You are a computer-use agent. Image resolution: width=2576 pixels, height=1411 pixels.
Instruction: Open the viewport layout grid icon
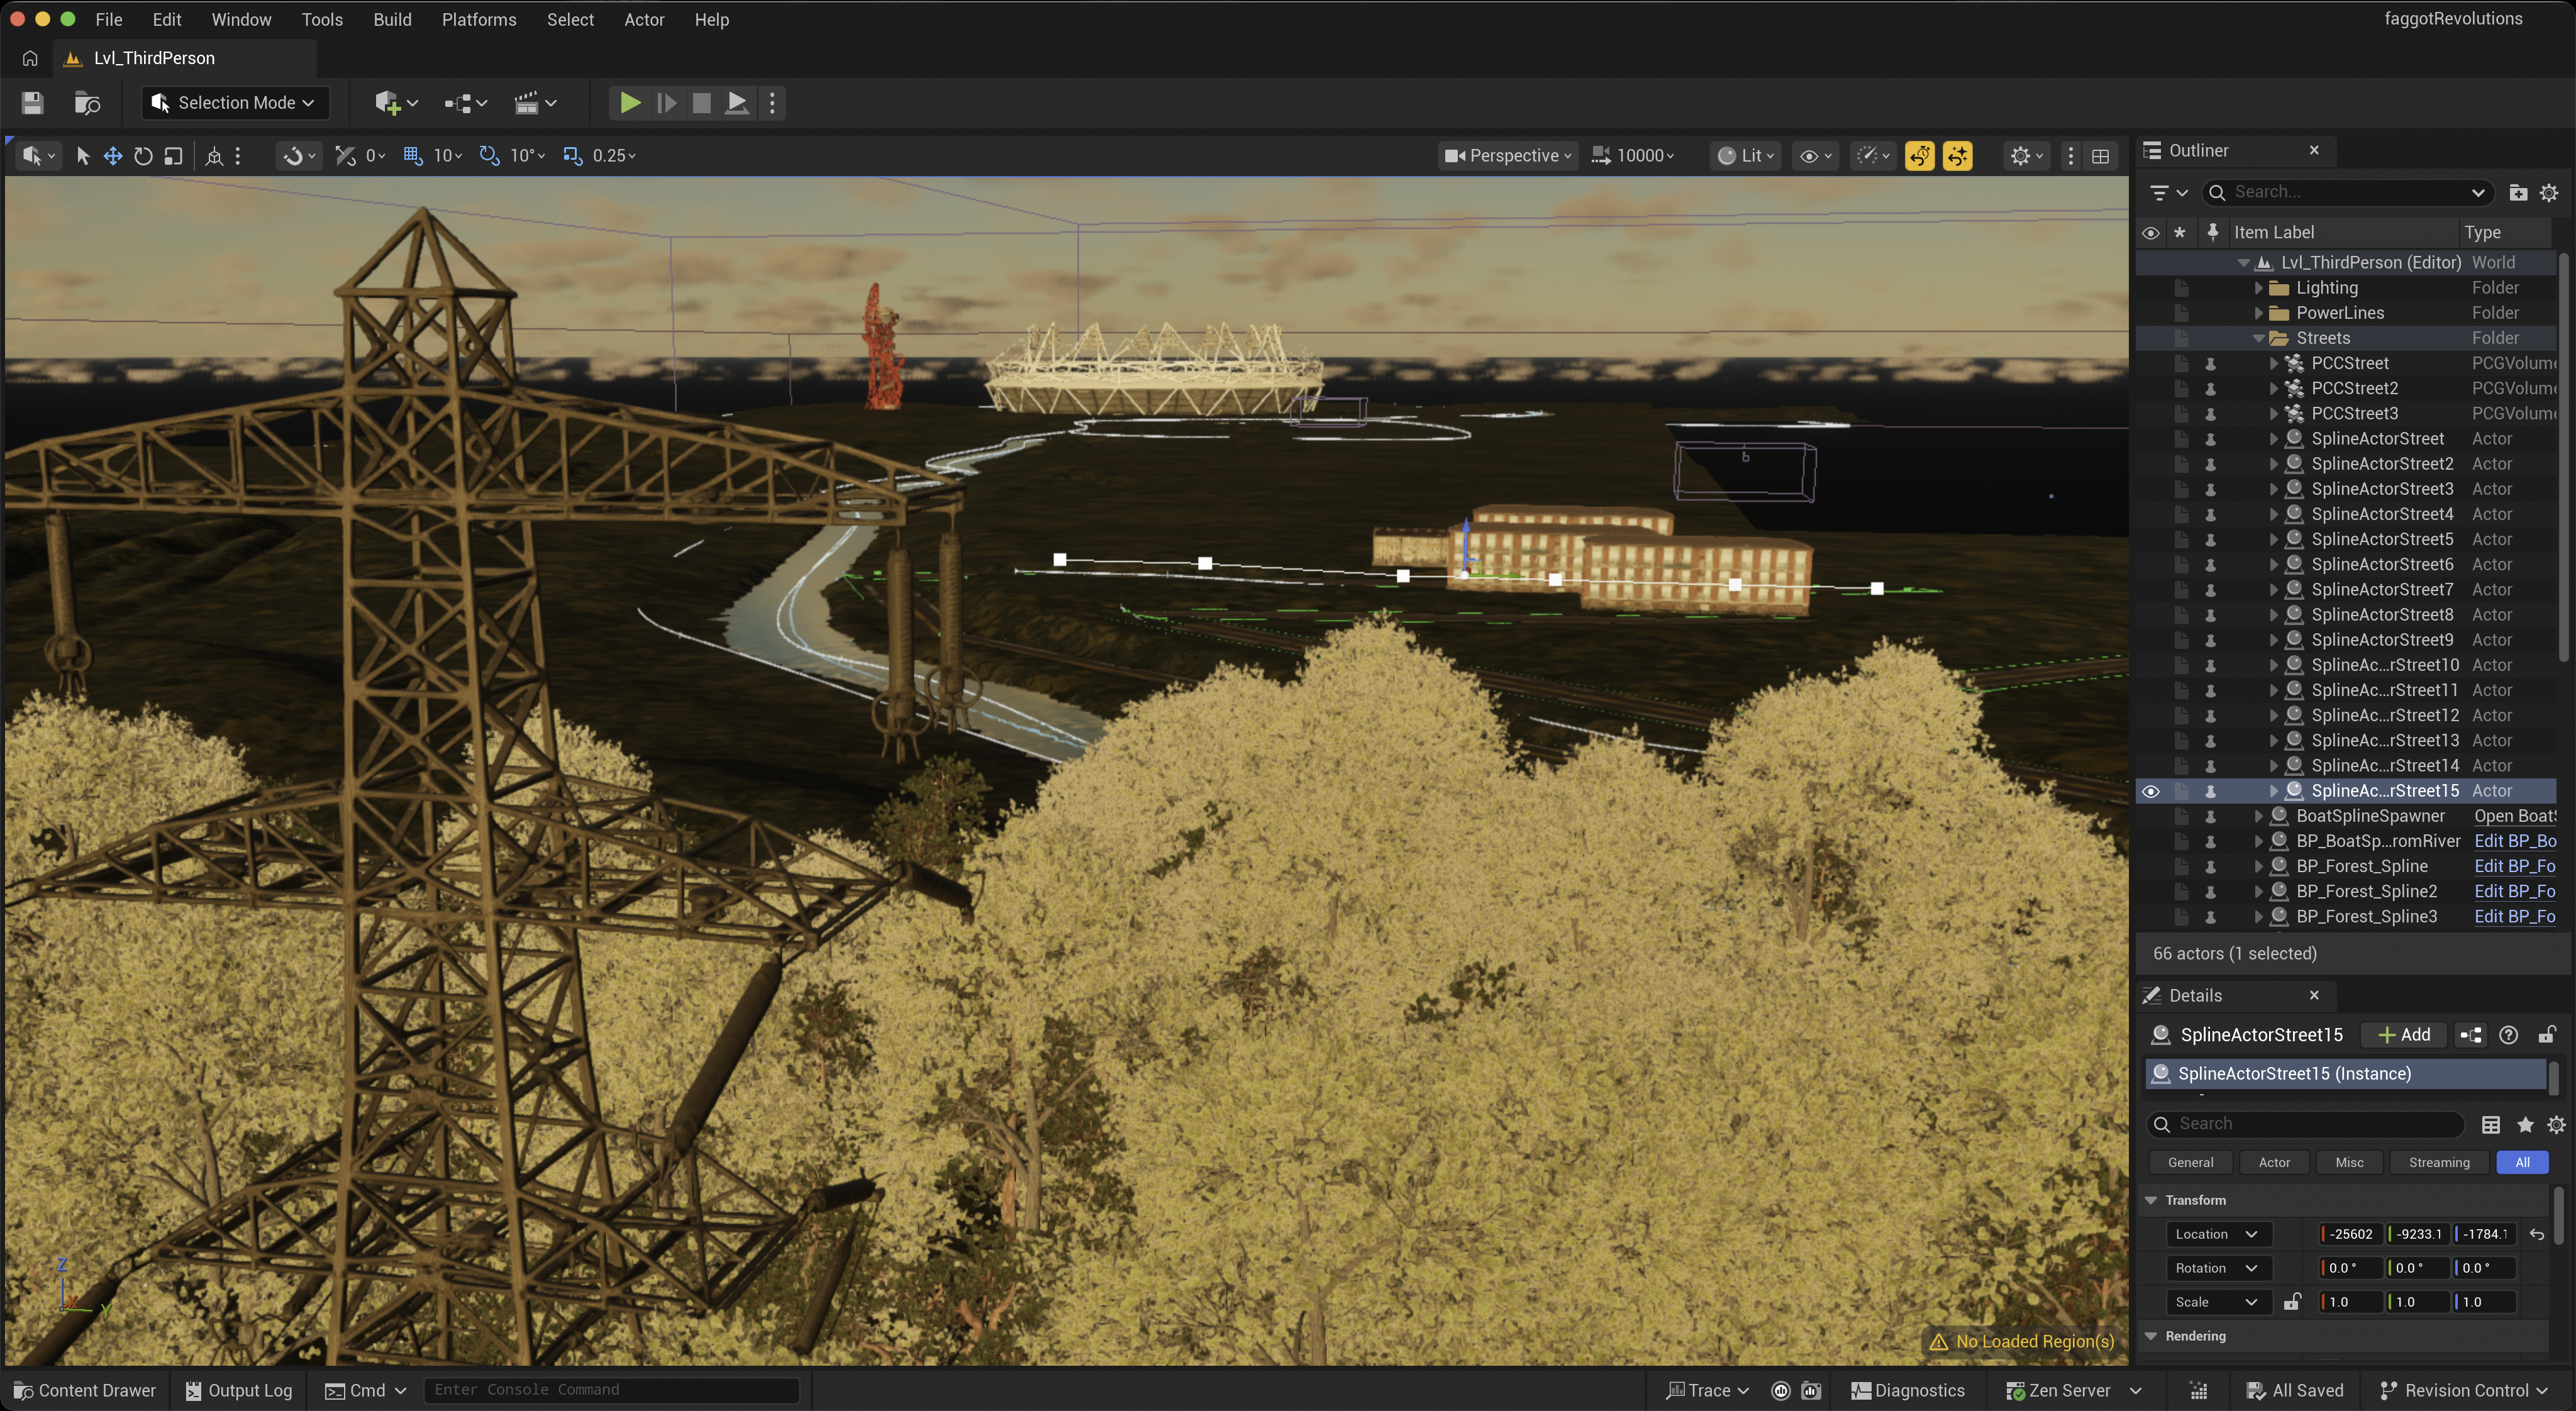point(2100,155)
